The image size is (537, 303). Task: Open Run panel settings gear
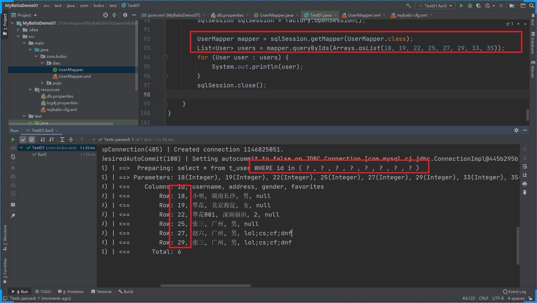(516, 130)
